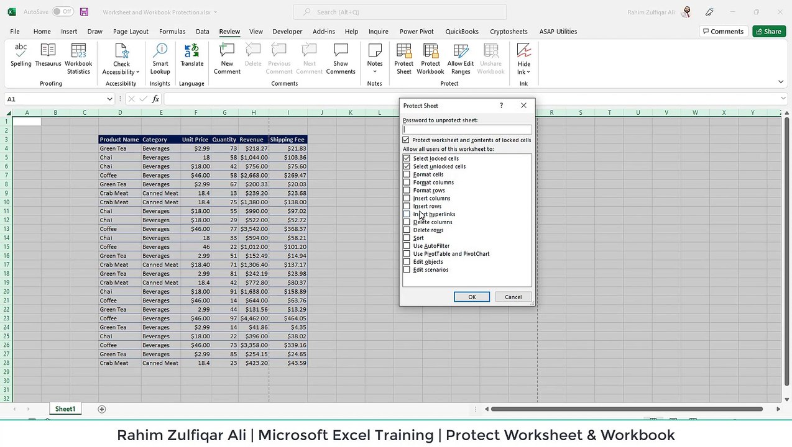Open the Developer tab
The height and width of the screenshot is (447, 792).
tap(287, 32)
